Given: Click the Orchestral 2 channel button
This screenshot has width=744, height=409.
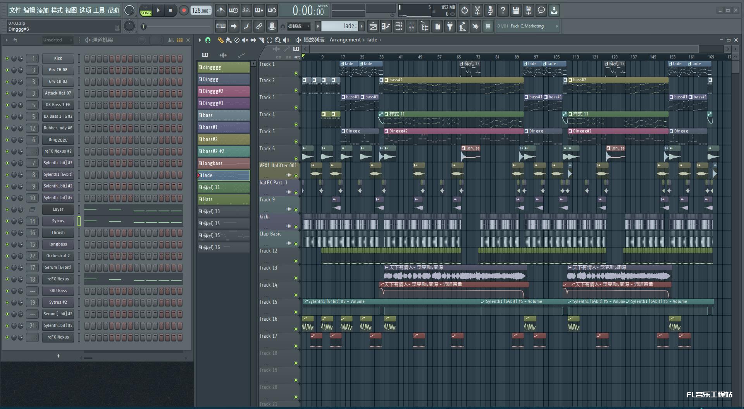Looking at the screenshot, I should 58,256.
